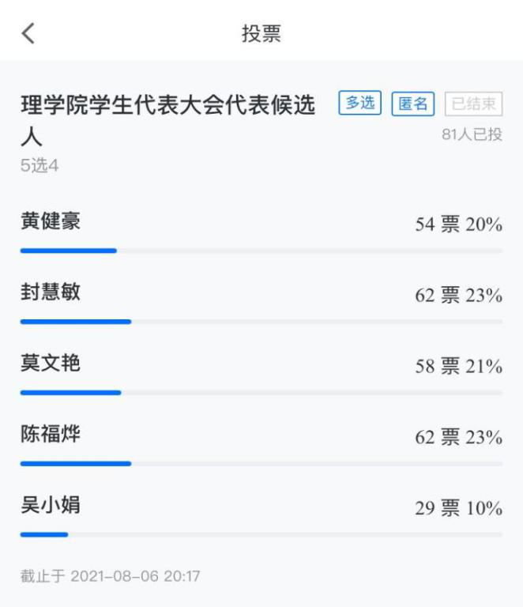This screenshot has height=607, width=523.
Task: Tap the 多选 tag
Action: [360, 103]
